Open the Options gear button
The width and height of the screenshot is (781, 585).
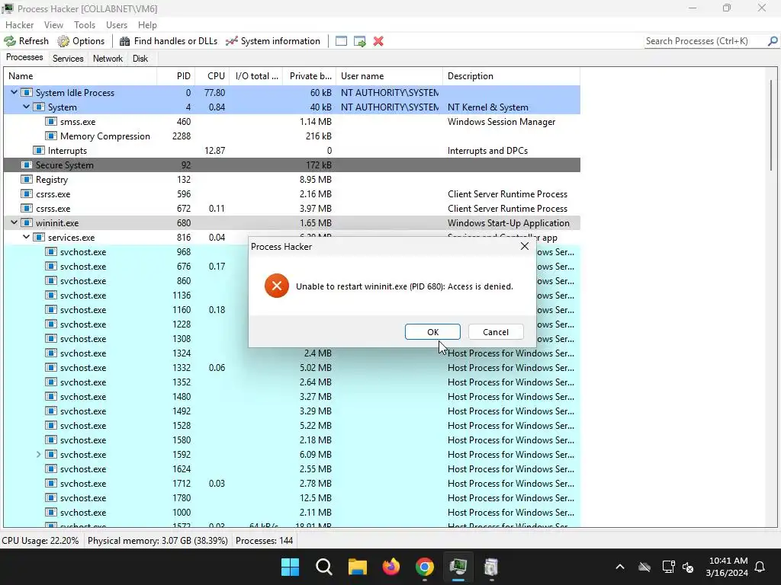[x=81, y=41]
